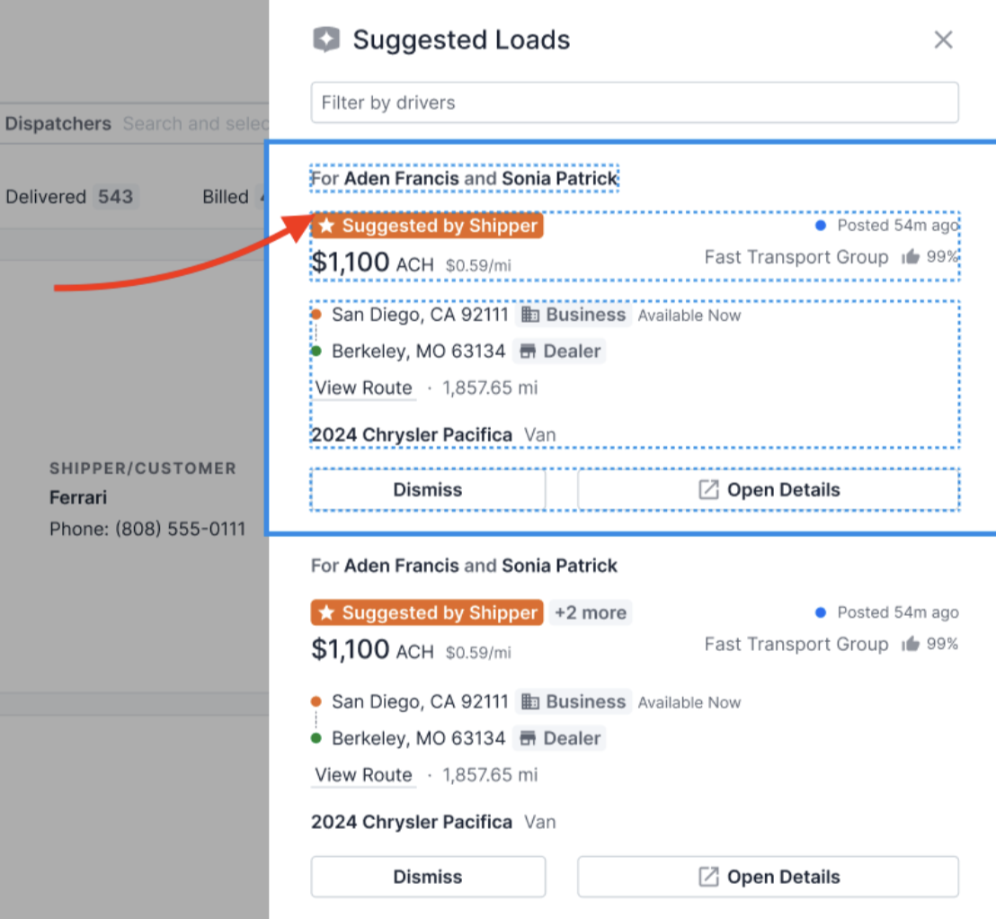This screenshot has width=996, height=919.
Task: Expand the +2 more tags chip
Action: 590,612
